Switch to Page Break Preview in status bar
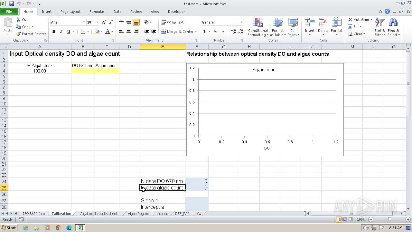This screenshot has height=232, width=412. coord(351,219)
